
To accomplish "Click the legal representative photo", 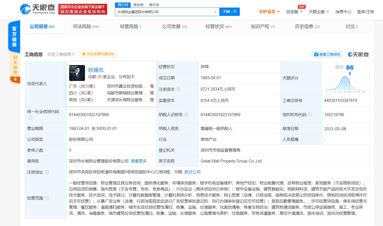I will coord(77,73).
